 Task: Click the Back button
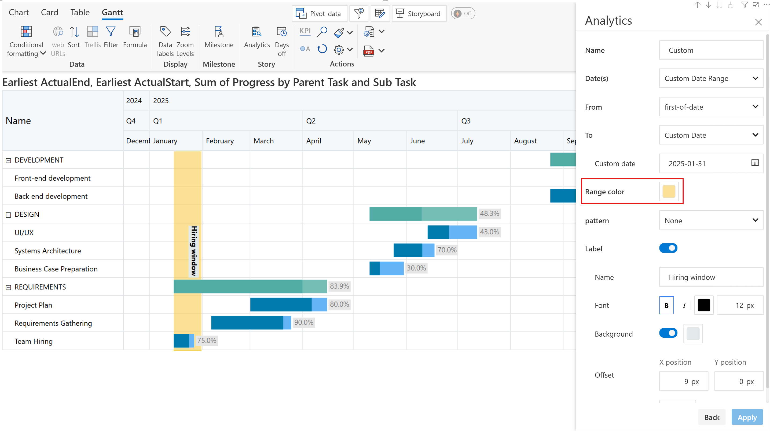pyautogui.click(x=712, y=417)
